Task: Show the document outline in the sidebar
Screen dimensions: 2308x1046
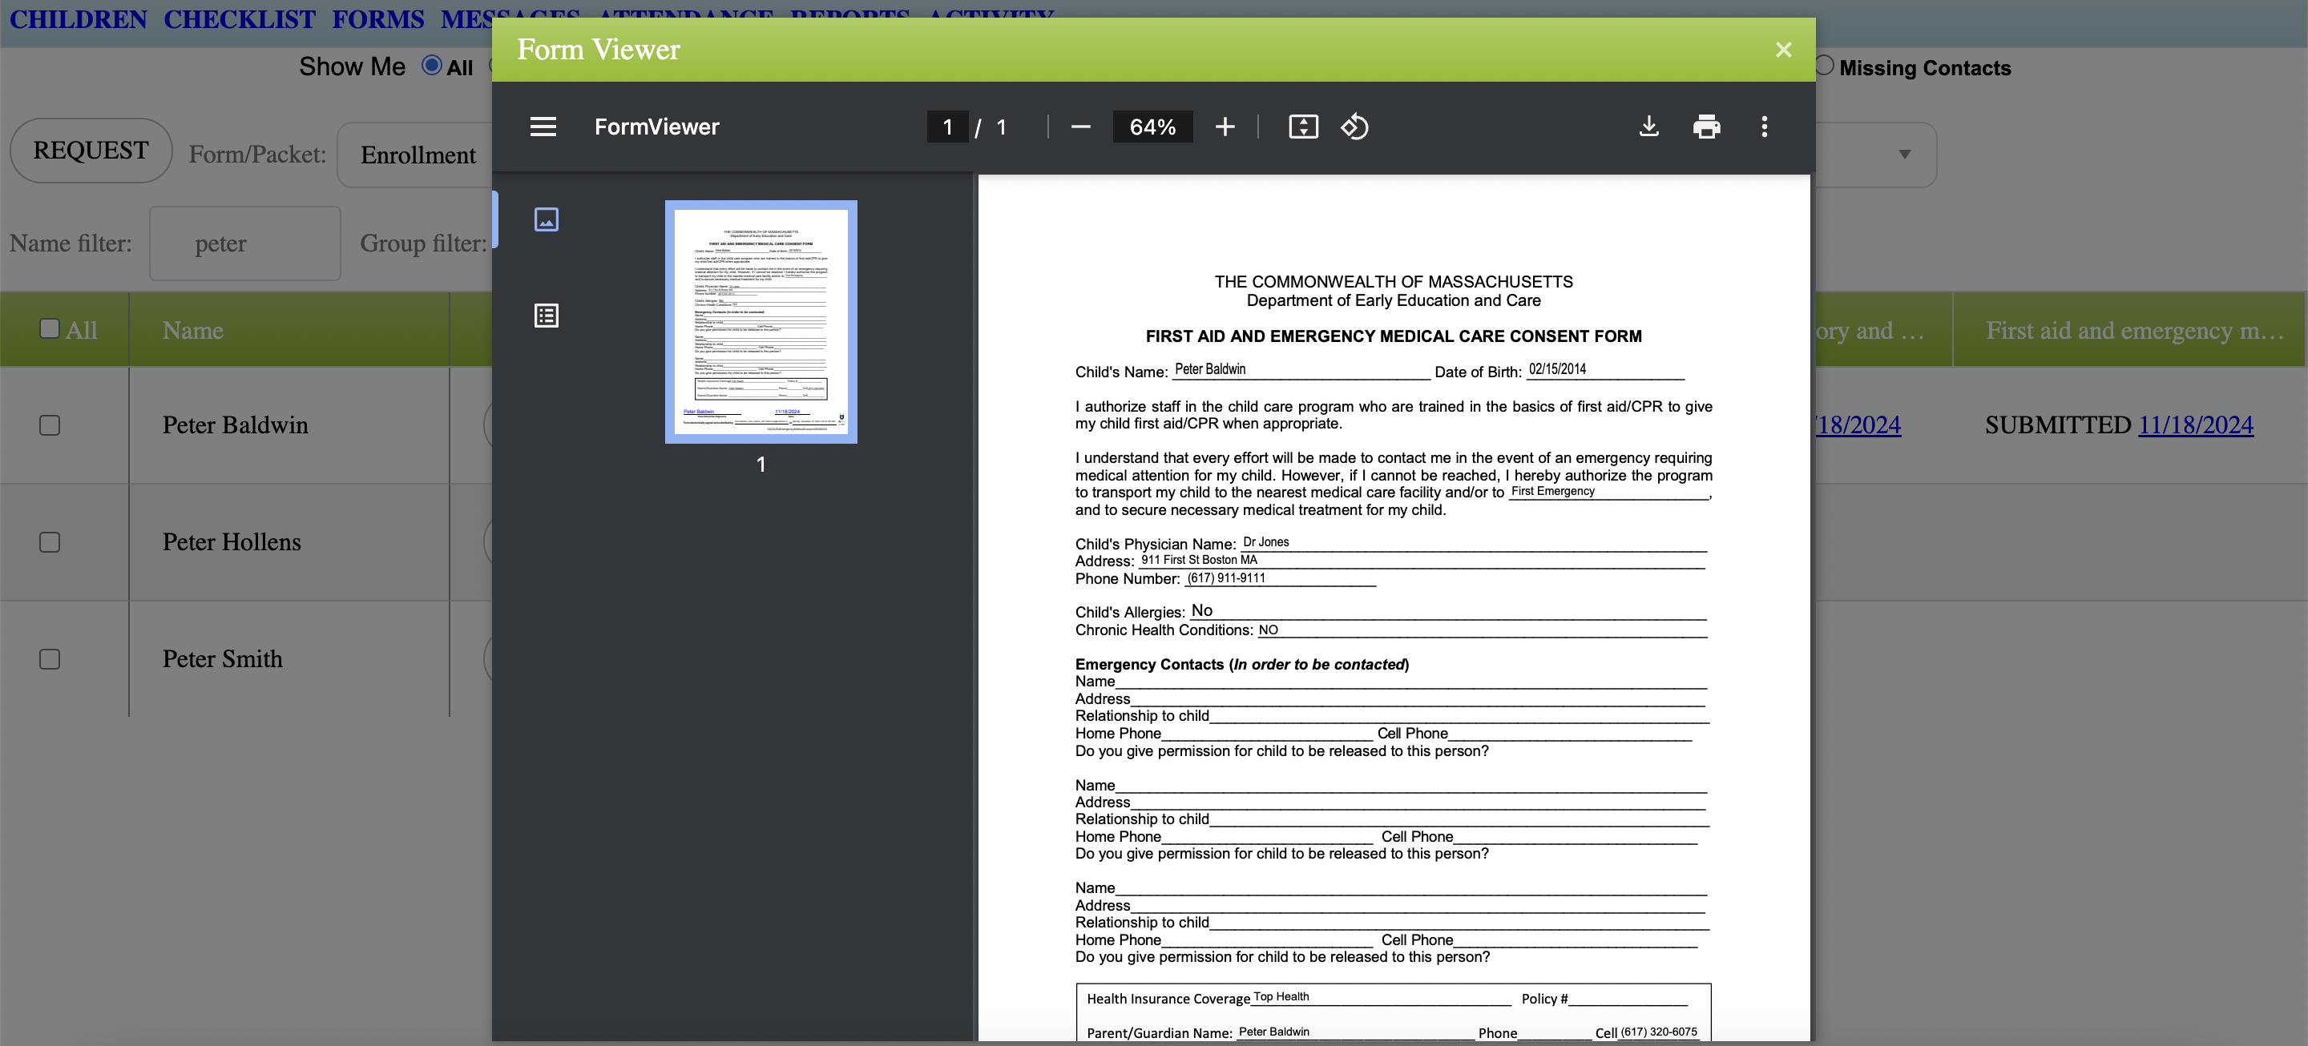Action: [547, 316]
